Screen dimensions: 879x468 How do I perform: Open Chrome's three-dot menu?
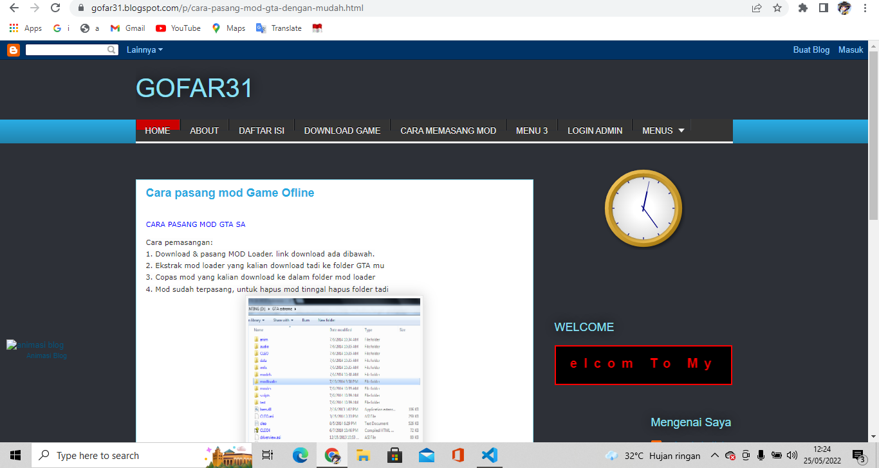(865, 8)
